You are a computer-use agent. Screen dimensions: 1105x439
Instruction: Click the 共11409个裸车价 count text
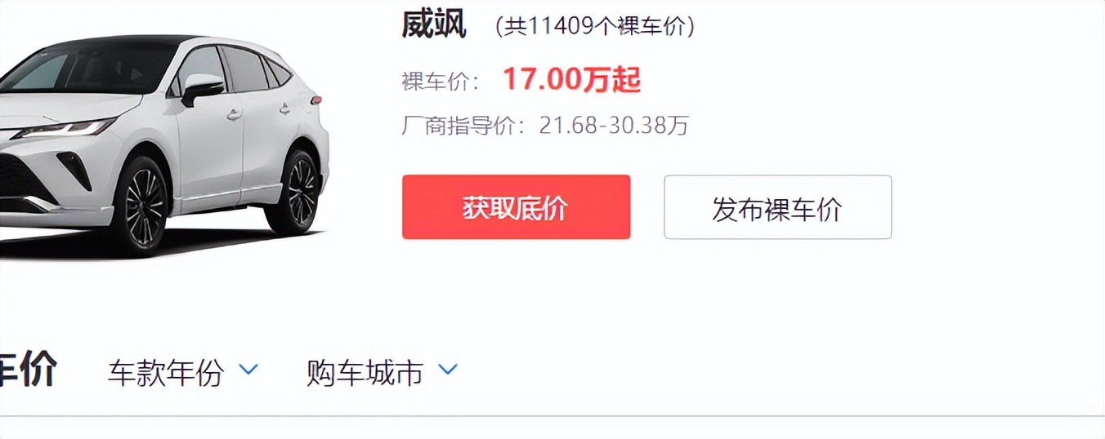click(595, 27)
